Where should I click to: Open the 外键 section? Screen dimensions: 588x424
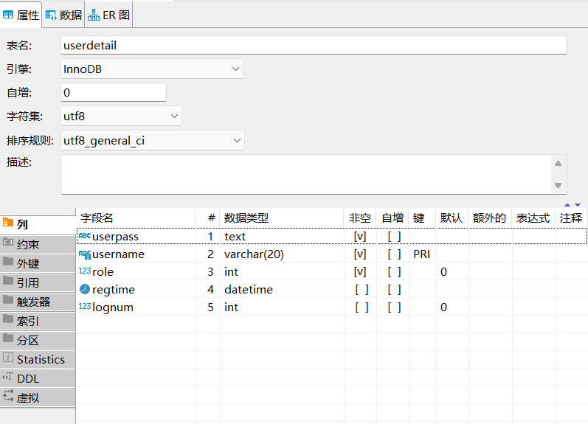(x=38, y=263)
